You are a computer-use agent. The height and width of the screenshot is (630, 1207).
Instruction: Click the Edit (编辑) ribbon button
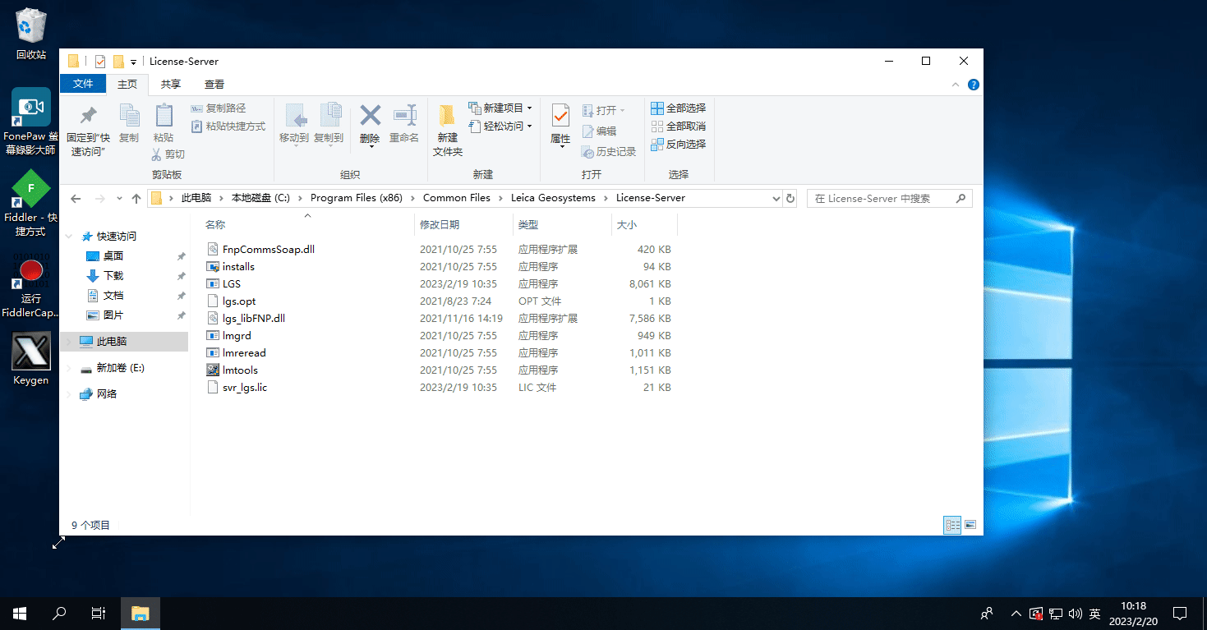click(x=599, y=131)
